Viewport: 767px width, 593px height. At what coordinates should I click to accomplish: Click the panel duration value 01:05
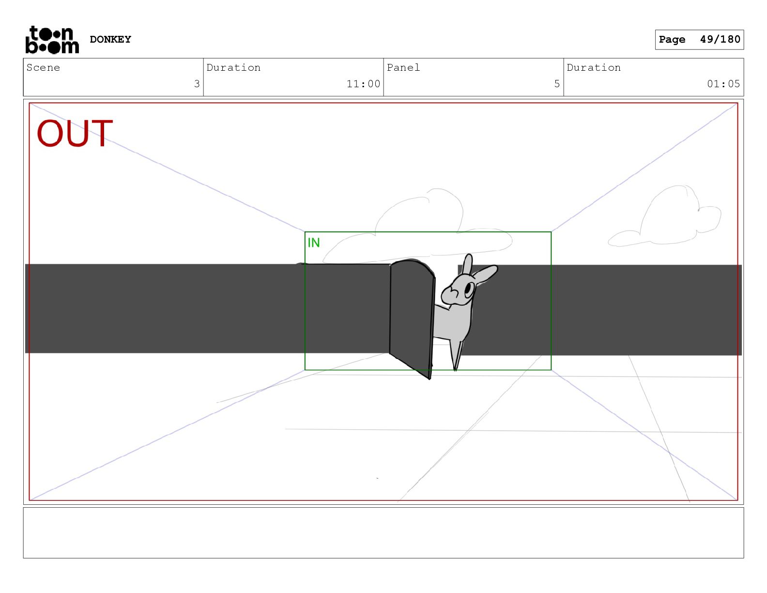[723, 84]
